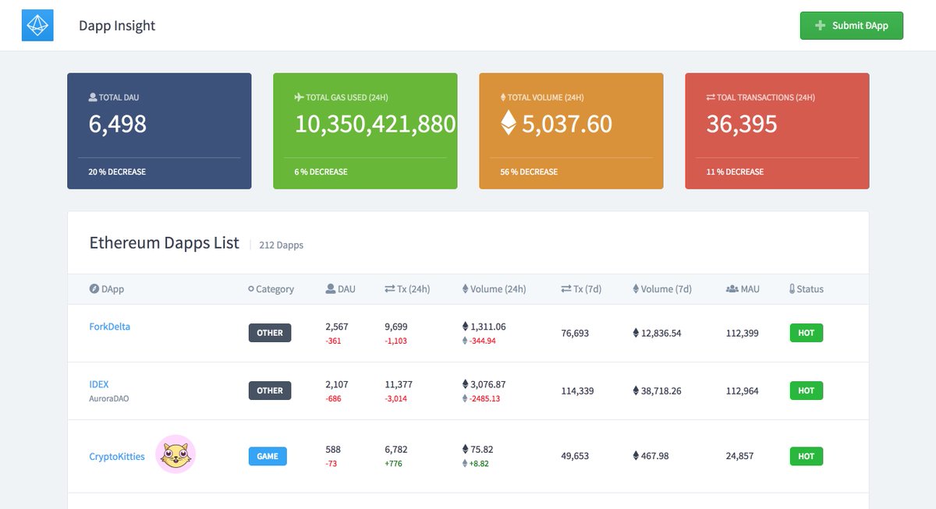Click the AuroraDAO subtitle under IDEX
Image resolution: width=936 pixels, height=509 pixels.
click(x=110, y=398)
